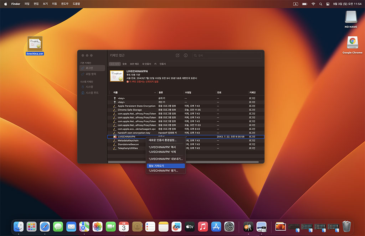The width and height of the screenshot is (365, 236).
Task: Select the Google Chrome disk image on desktop
Action: point(353,45)
